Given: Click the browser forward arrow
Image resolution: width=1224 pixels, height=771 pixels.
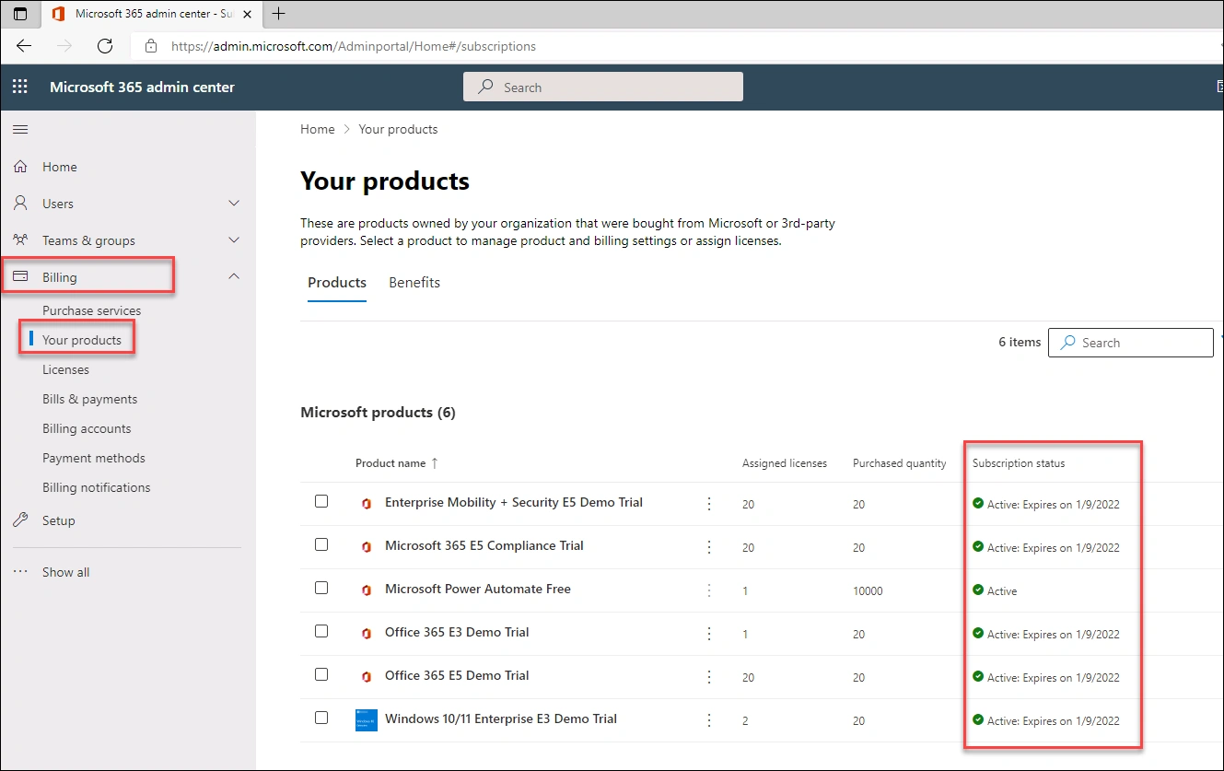Looking at the screenshot, I should pyautogui.click(x=64, y=46).
